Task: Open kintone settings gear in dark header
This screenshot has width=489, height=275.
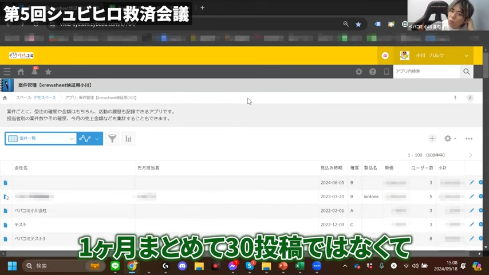Action: point(359,72)
